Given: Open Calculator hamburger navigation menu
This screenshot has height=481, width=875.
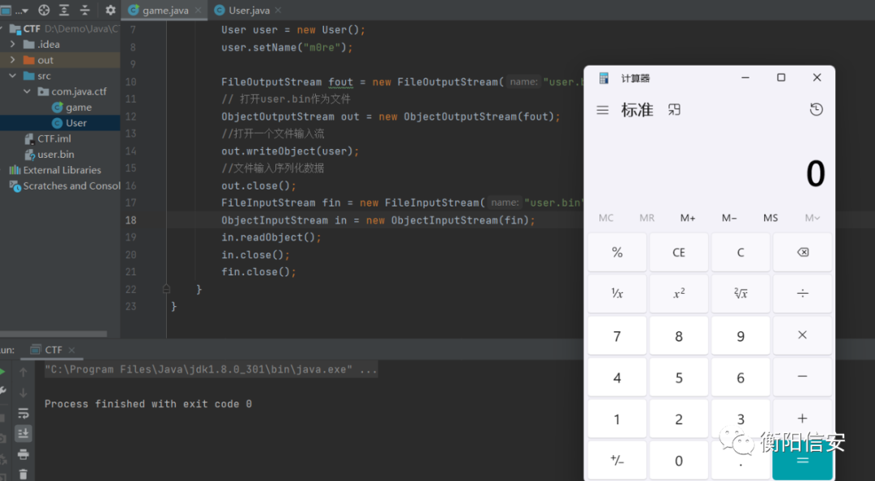Looking at the screenshot, I should tap(603, 110).
